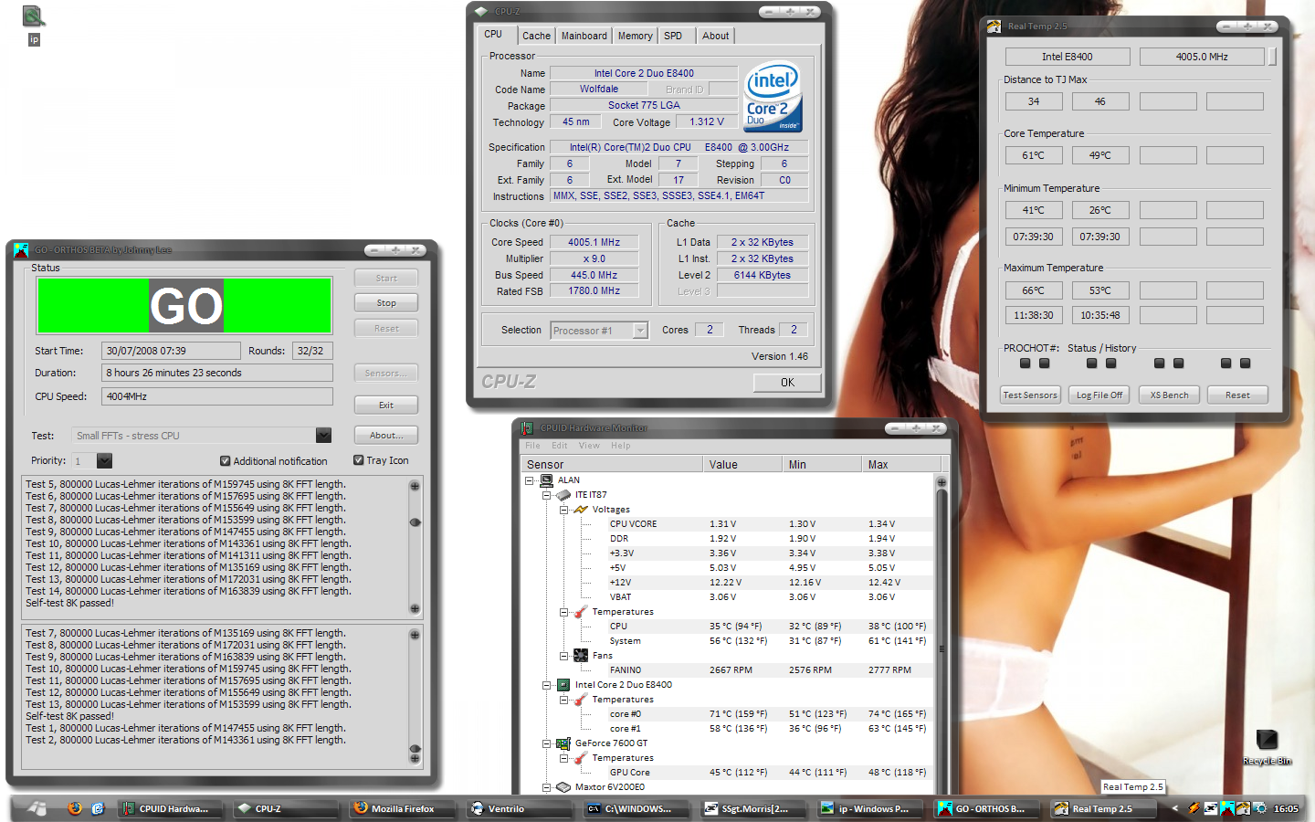Click the Winamp lightning tray icon
Viewport: 1315px width, 822px height.
coord(1194,808)
